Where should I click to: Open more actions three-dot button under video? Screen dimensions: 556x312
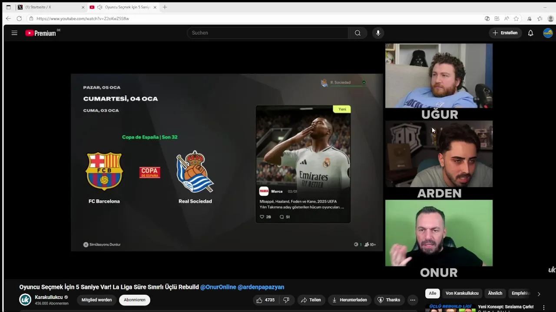click(x=413, y=300)
